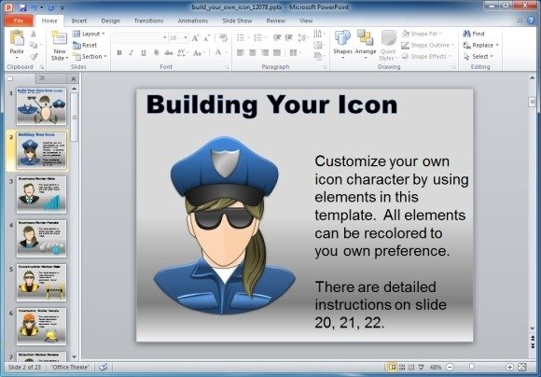Click the Decrease List Level indent icon
Viewport: 541px width, 377px height.
(x=277, y=37)
